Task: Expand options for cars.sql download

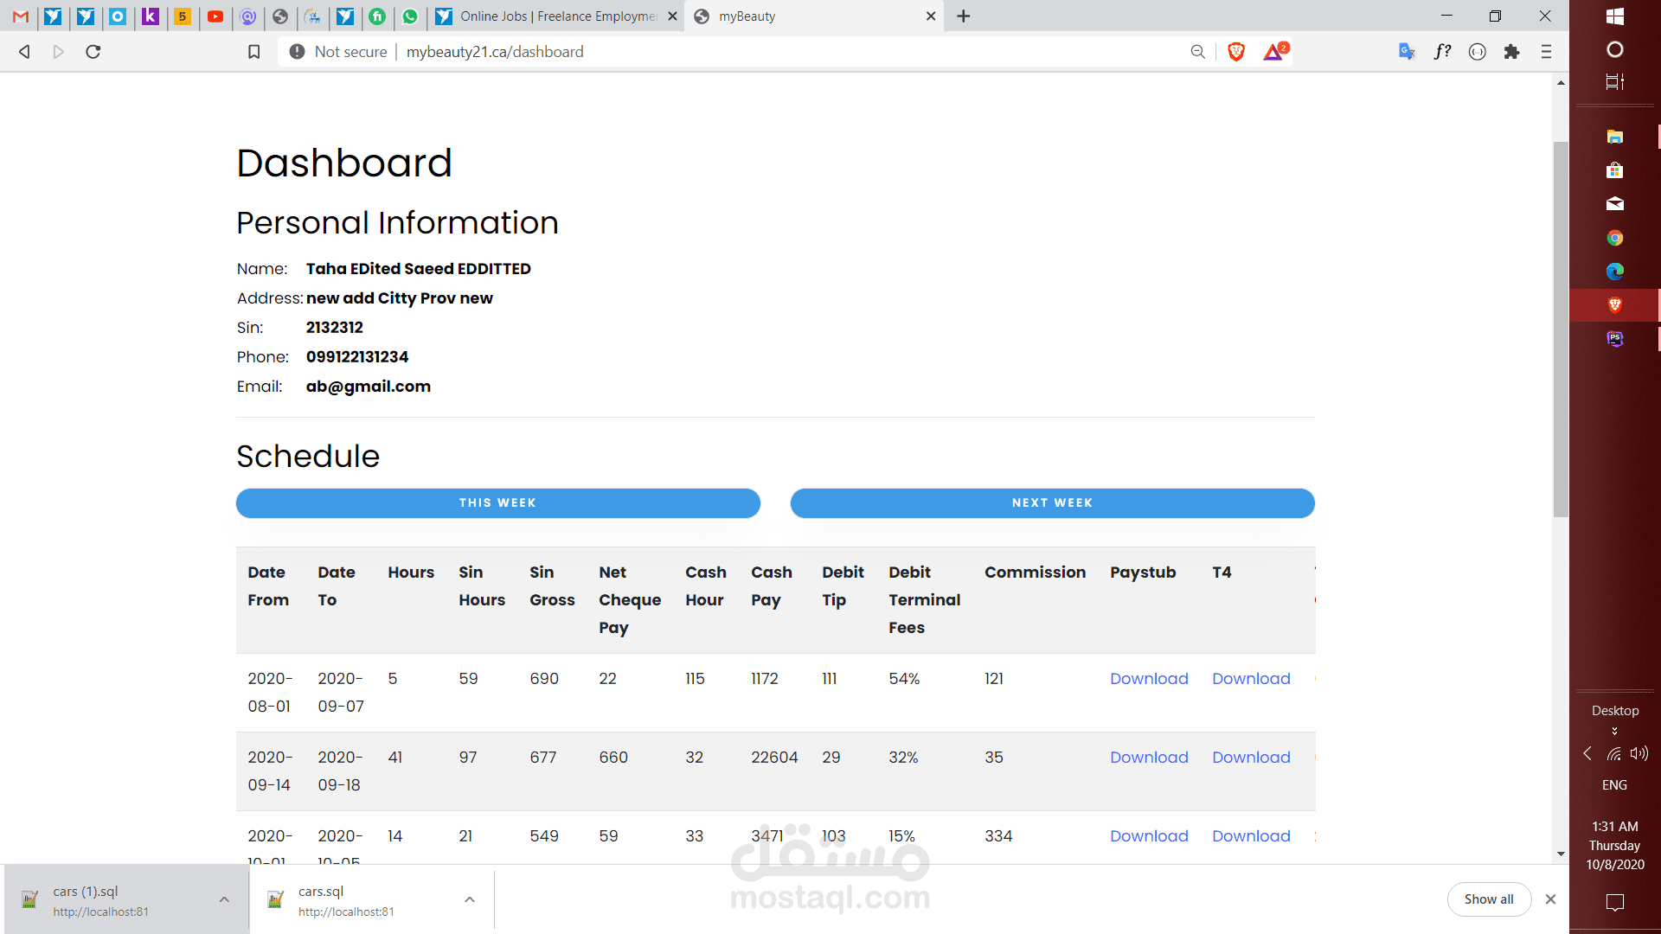Action: (469, 899)
